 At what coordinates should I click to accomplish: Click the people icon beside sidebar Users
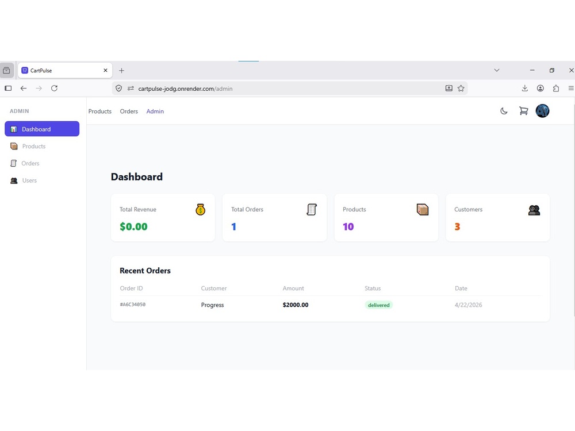[x=14, y=180]
